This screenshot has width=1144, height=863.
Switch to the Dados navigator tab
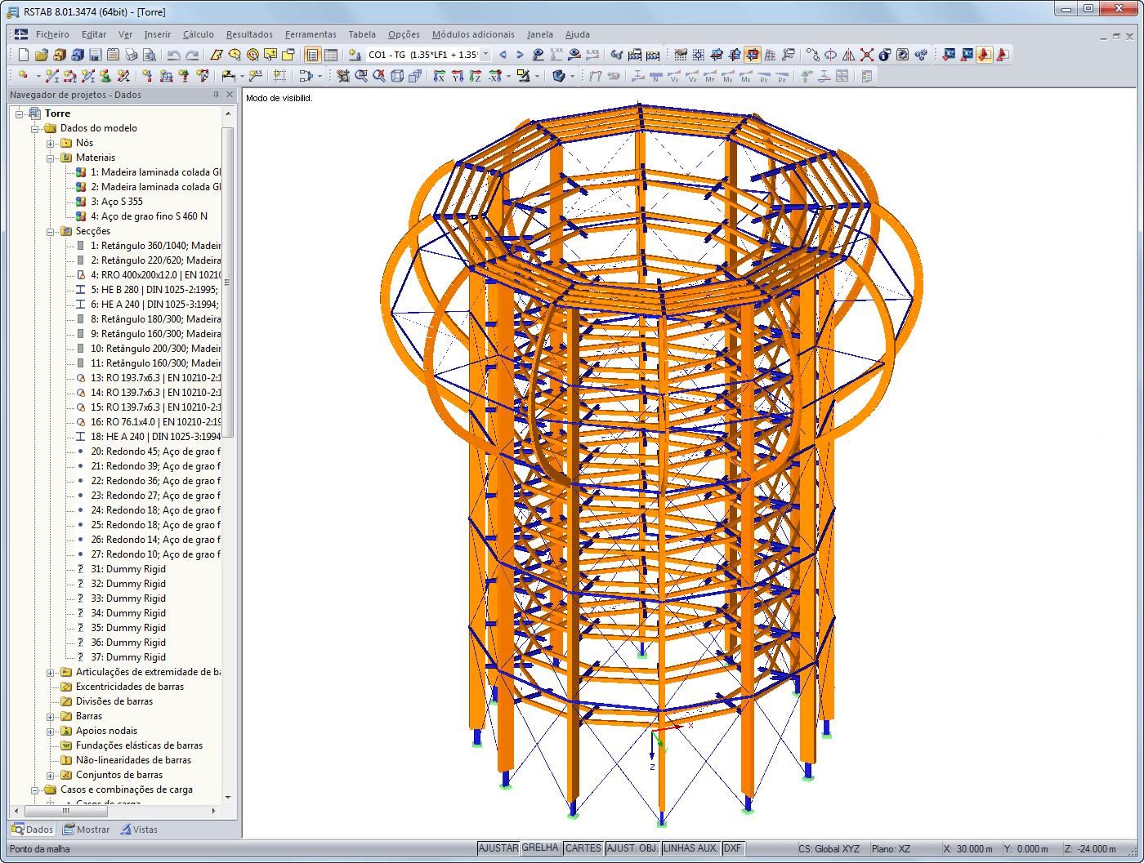coord(34,830)
